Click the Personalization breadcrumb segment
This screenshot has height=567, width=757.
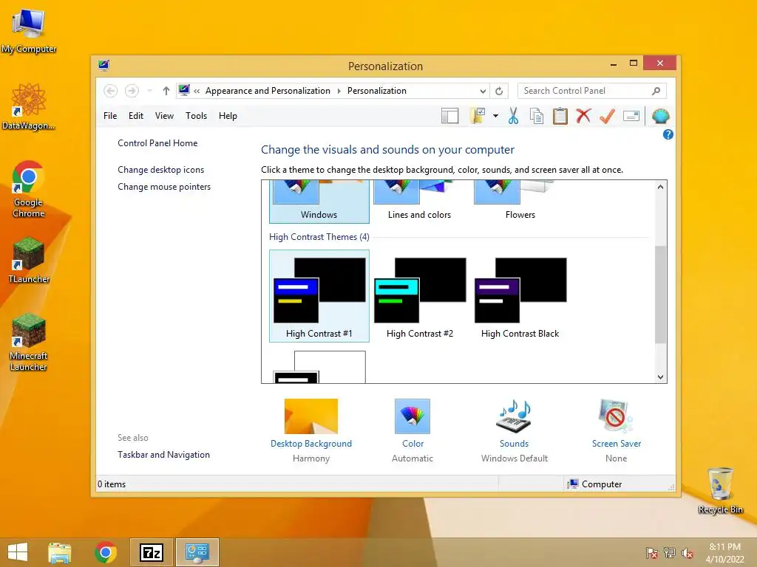tap(376, 91)
